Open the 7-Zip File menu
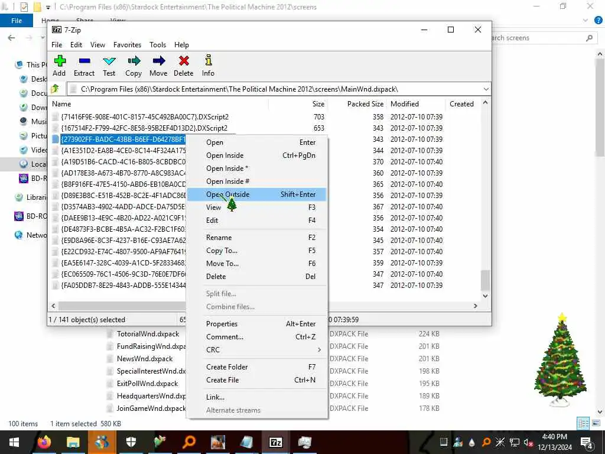605x454 pixels. click(x=57, y=45)
